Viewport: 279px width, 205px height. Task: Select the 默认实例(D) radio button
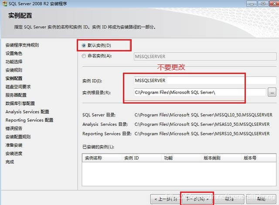point(84,45)
